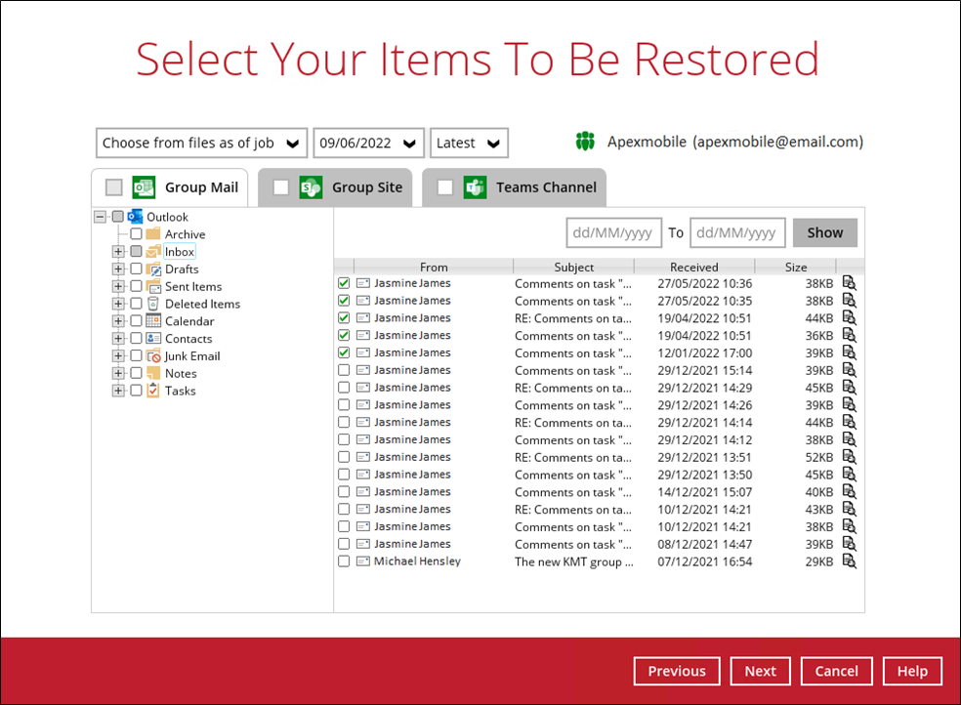Click the Junk Email folder icon
Viewport: 961px width, 705px height.
(x=153, y=356)
